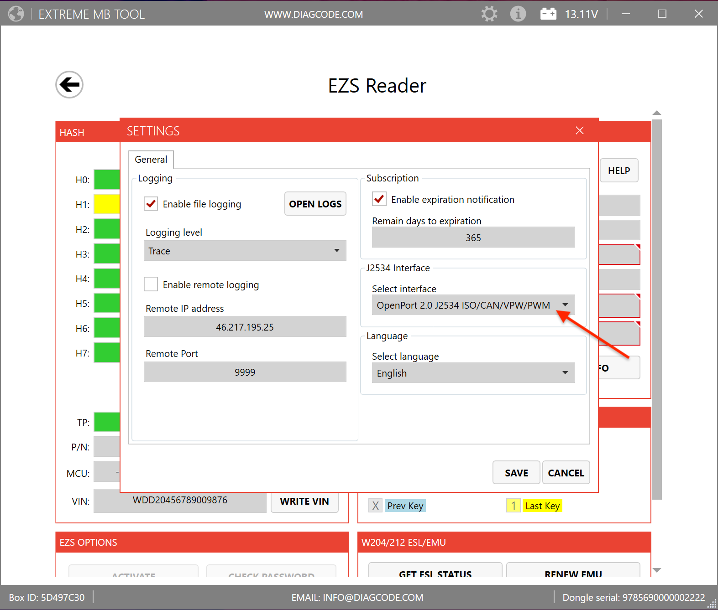Screen dimensions: 718x610
Task: Click the Remote IP address field
Action: point(245,327)
